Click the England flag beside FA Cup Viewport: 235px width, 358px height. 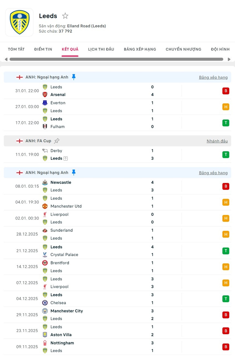[19, 141]
